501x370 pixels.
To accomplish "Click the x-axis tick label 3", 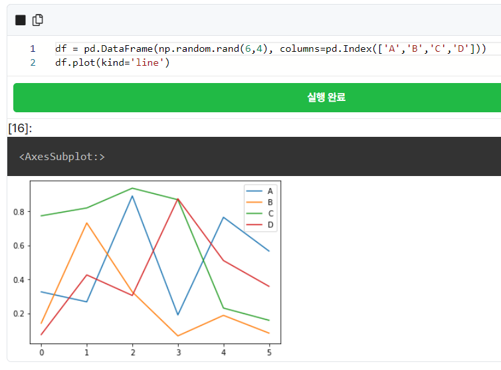I will (x=178, y=353).
